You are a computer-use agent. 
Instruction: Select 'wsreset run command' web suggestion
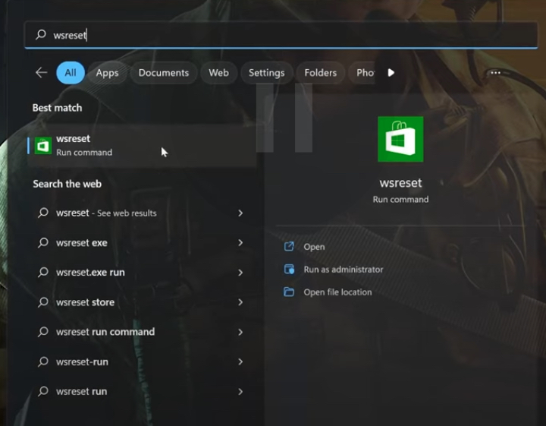point(105,332)
